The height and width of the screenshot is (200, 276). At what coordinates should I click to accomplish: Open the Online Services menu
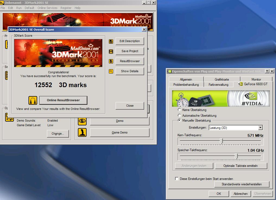point(47,8)
